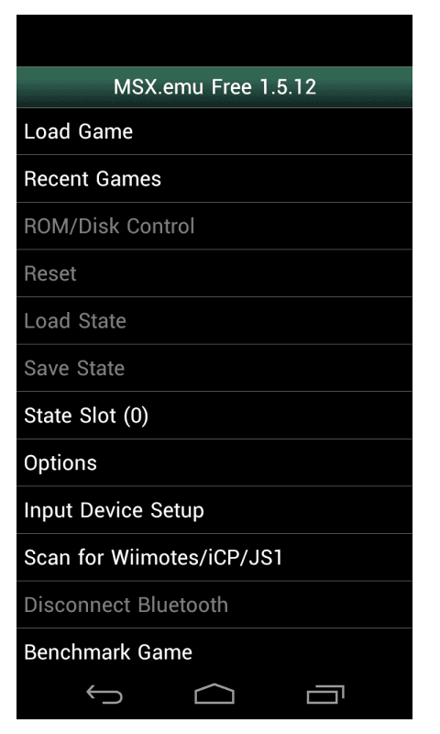Open the Options submenu

pos(214,462)
